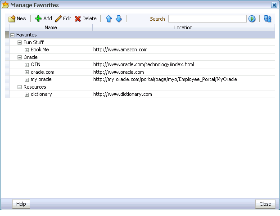Image resolution: width=280 pixels, height=216 pixels.
Task: Click the Edit pencil icon
Action: click(58, 19)
